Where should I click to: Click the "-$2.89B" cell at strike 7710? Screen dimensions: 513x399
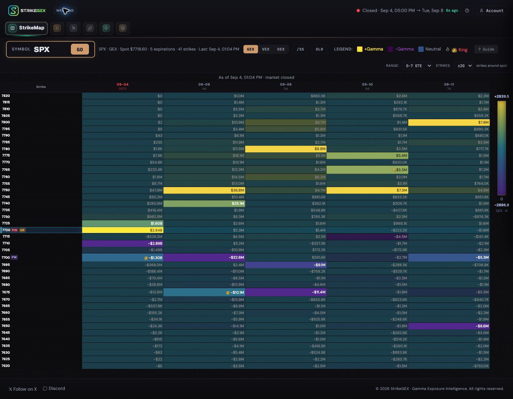click(x=123, y=244)
